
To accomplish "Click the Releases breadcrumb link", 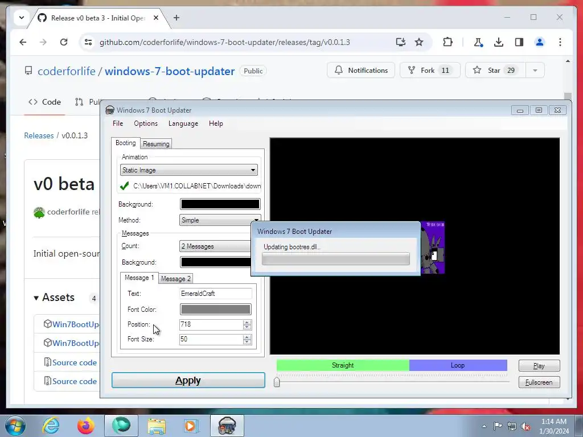I will 39,135.
